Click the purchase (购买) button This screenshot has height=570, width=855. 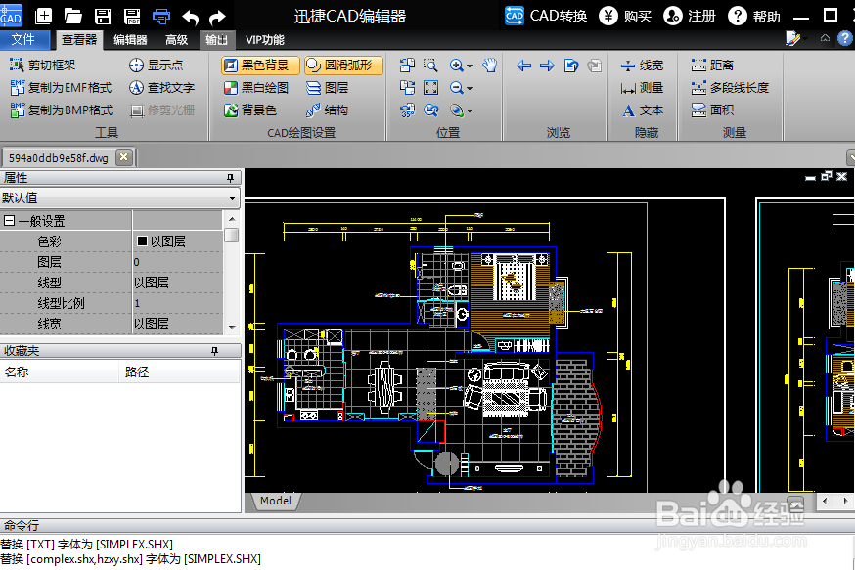pyautogui.click(x=625, y=16)
